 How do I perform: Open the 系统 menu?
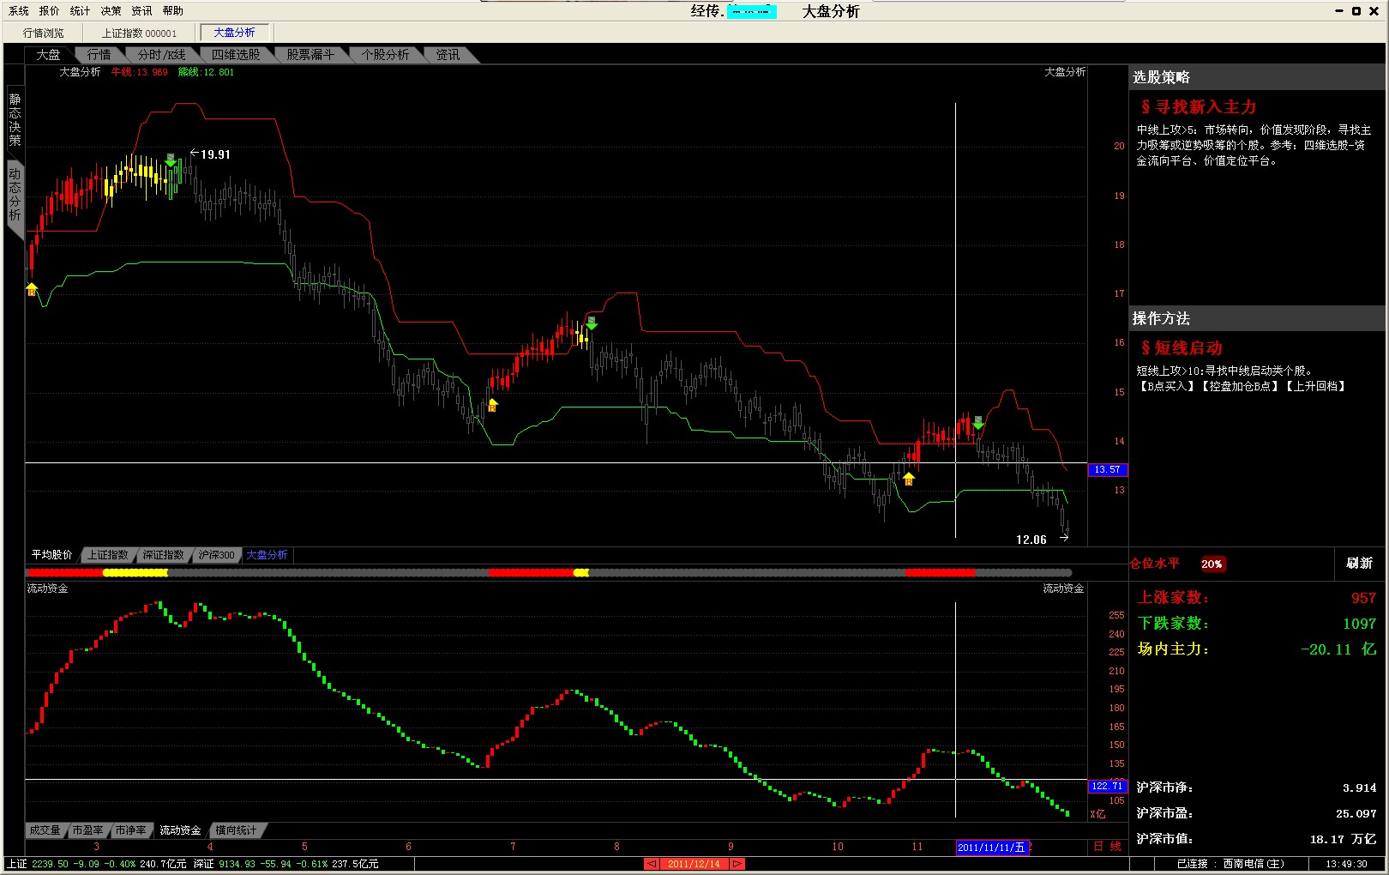(19, 11)
